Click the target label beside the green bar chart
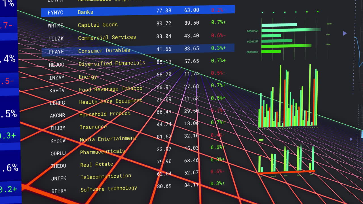This screenshot has height=204, width=363. tap(329, 44)
